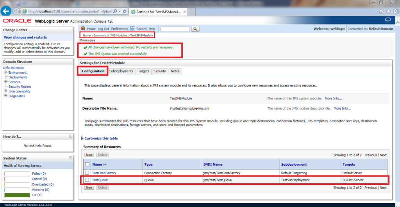The width and height of the screenshot is (400, 207).
Task: Click the New button above the resources table
Action: (x=89, y=155)
